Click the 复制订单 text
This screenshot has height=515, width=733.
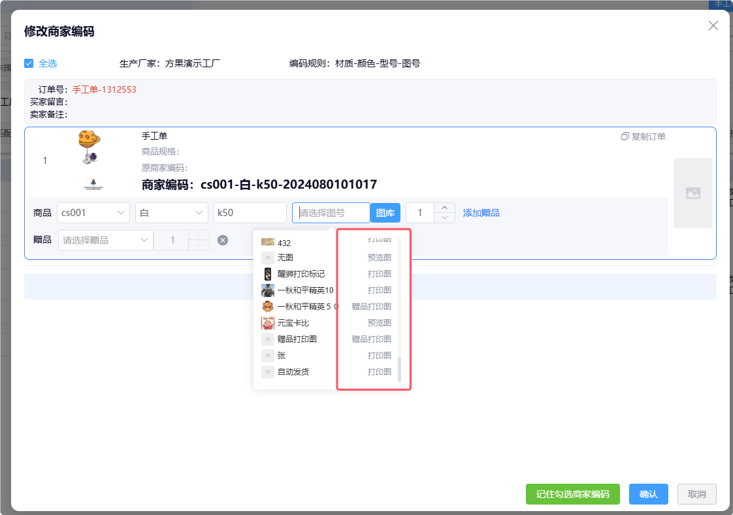pos(648,136)
